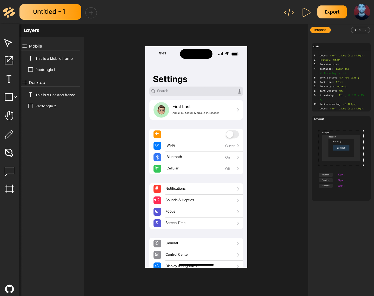Click the 250X320 content box in Layout

[341, 148]
